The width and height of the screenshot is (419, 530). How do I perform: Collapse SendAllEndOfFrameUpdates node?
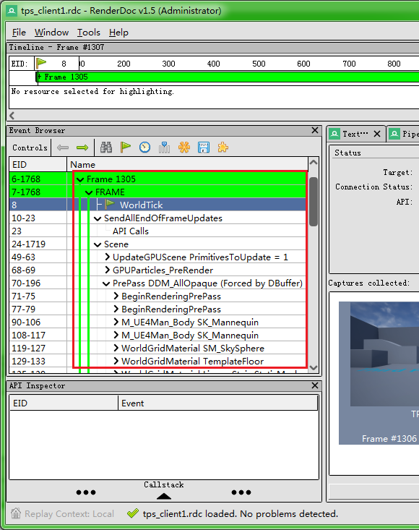(98, 218)
